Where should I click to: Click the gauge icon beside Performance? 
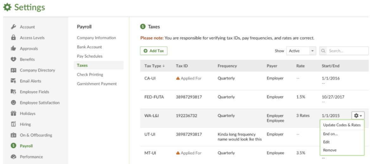[x=13, y=157]
